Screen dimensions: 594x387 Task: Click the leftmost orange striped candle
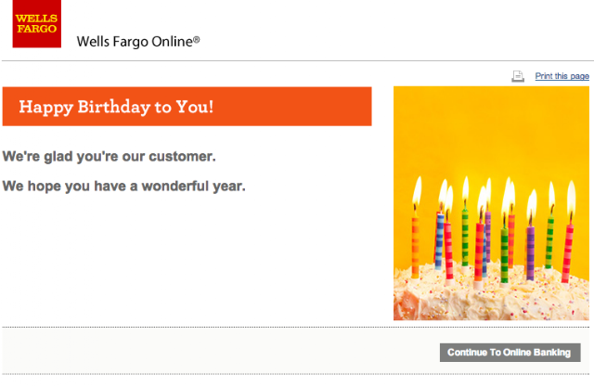pos(416,246)
